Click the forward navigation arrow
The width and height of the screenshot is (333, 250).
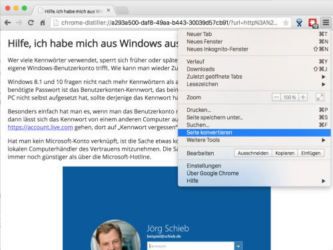pyautogui.click(x=19, y=23)
